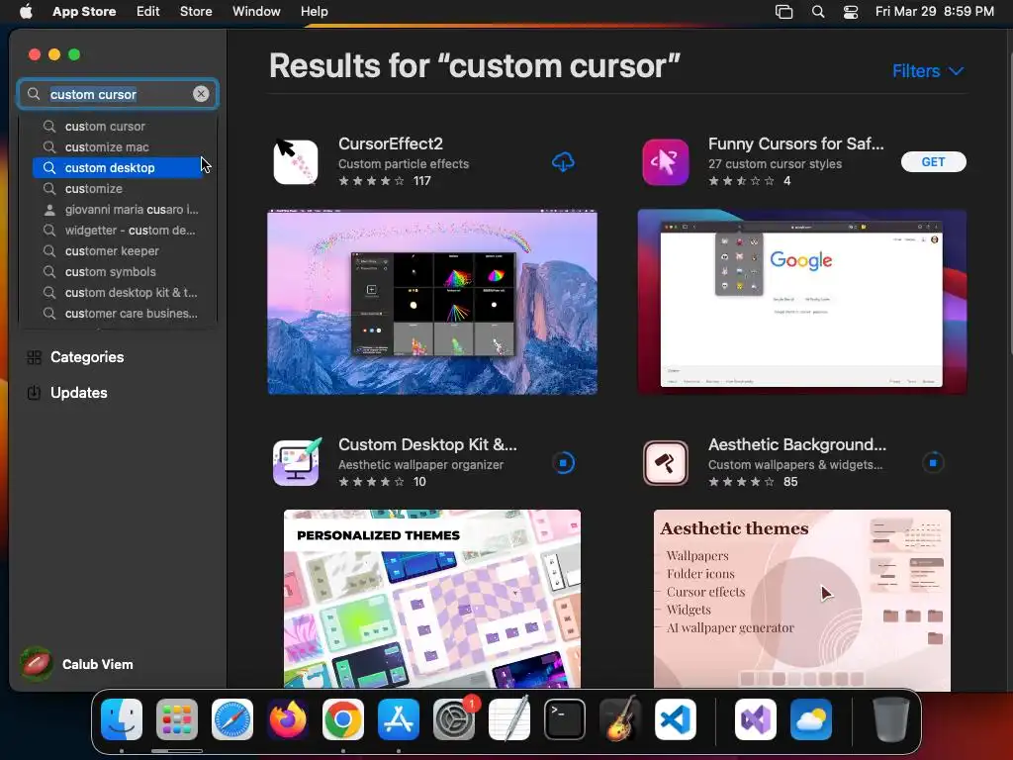Click the Calub Viem avatar image
The image size is (1013, 760).
coord(37,664)
